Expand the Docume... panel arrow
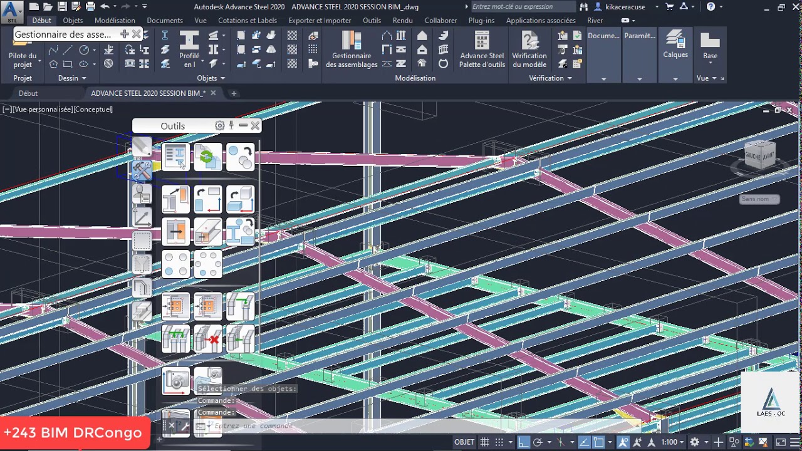This screenshot has height=451, width=802. click(x=603, y=79)
